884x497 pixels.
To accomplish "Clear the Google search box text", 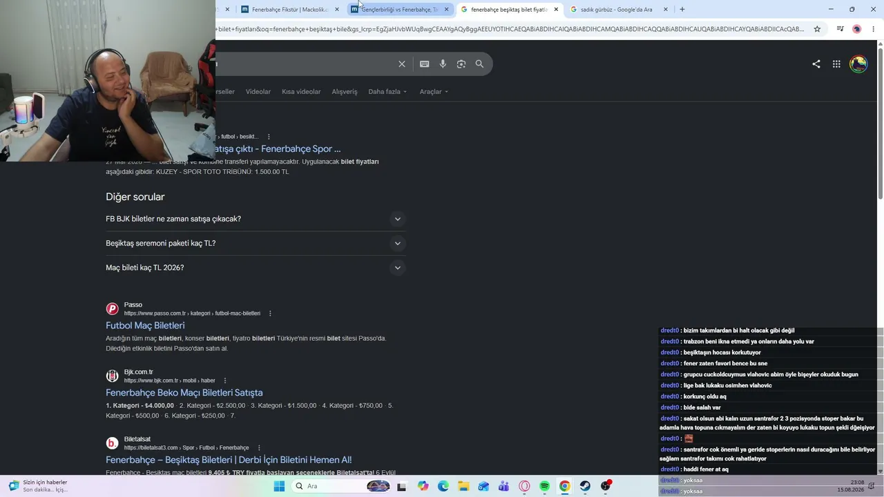I will click(x=402, y=64).
